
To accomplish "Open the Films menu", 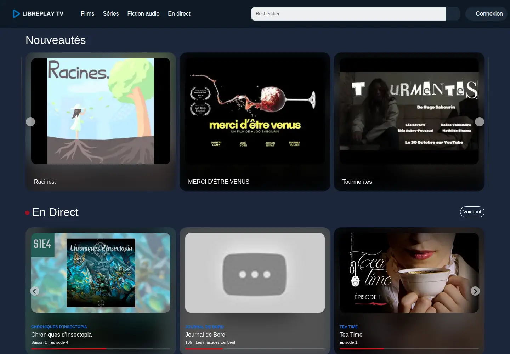I will coord(87,14).
